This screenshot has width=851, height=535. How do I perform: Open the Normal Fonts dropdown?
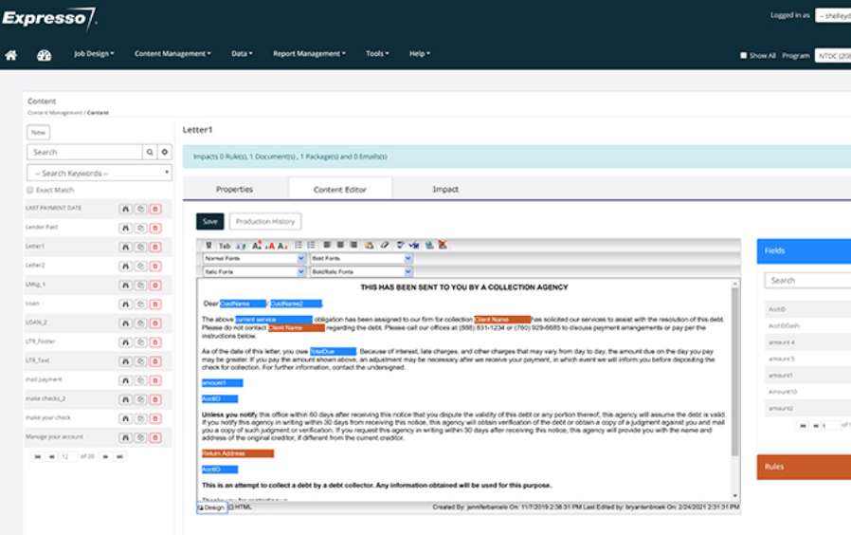point(254,259)
